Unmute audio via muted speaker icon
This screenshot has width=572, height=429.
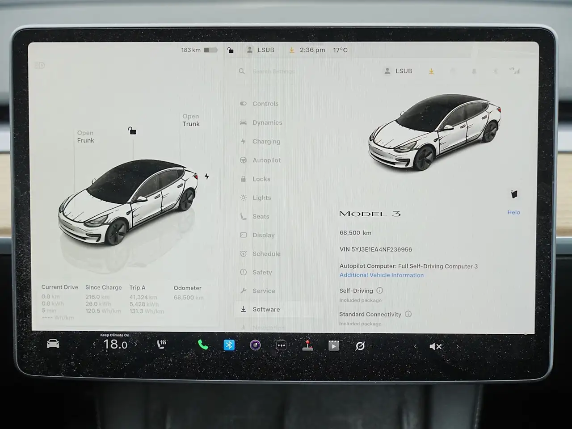(x=435, y=346)
